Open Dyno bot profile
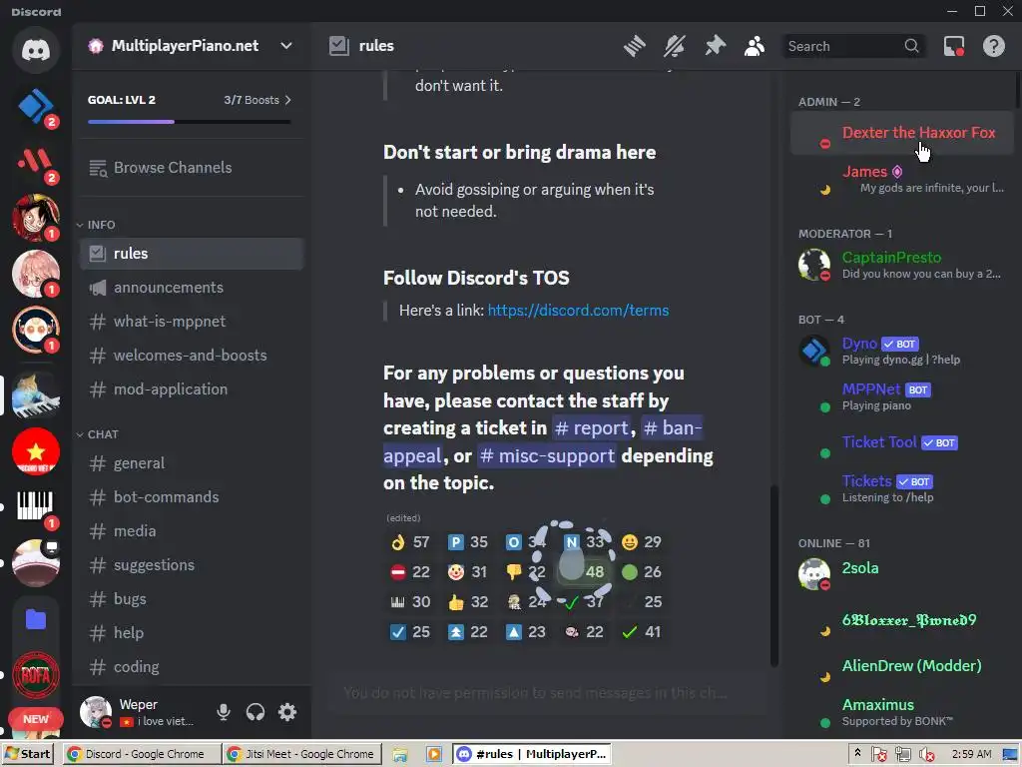Image resolution: width=1022 pixels, height=767 pixels. tap(902, 351)
